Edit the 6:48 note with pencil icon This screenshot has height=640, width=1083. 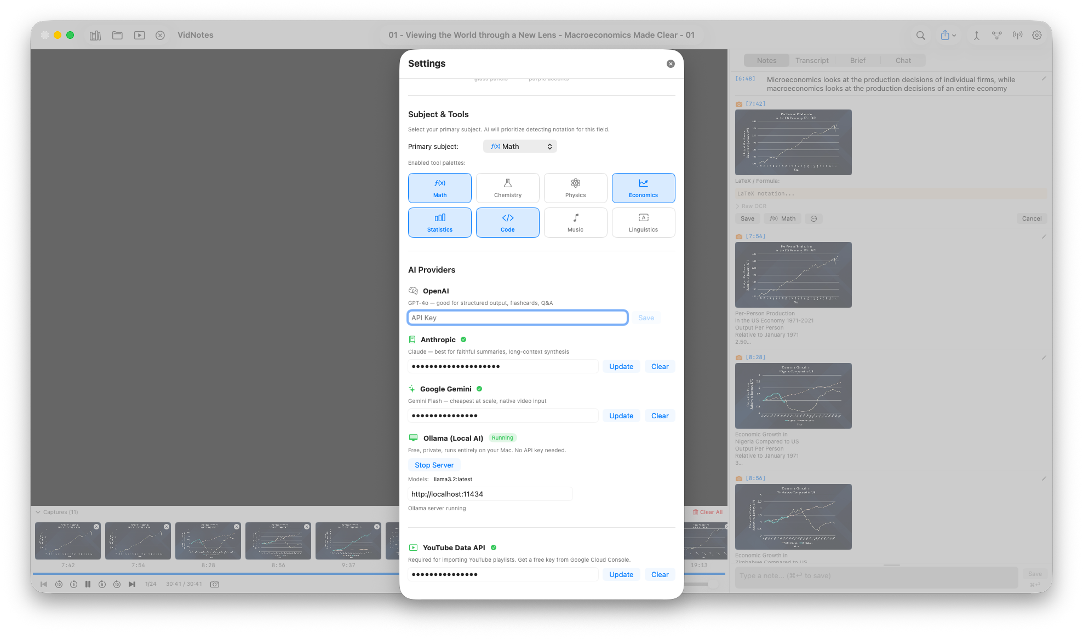(1044, 78)
